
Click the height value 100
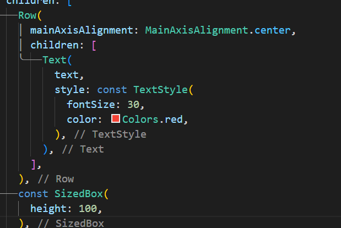point(88,209)
